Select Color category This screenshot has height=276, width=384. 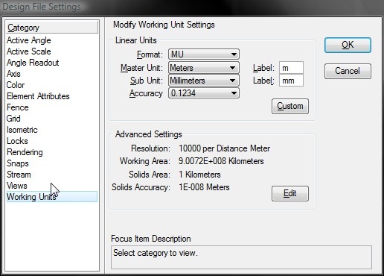[x=16, y=85]
